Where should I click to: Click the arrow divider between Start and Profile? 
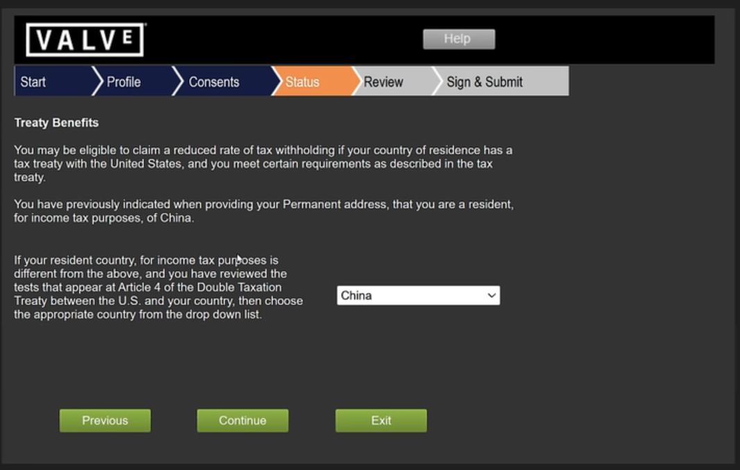[96, 81]
